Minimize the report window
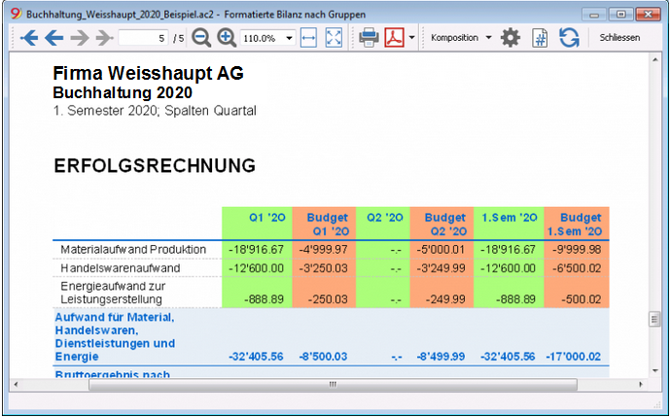 click(594, 15)
